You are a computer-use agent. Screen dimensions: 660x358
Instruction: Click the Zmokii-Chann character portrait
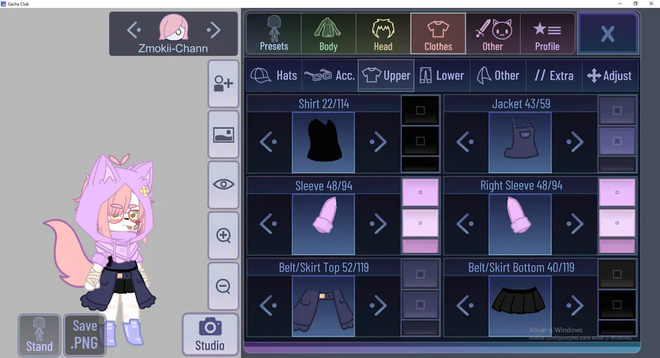pyautogui.click(x=173, y=28)
